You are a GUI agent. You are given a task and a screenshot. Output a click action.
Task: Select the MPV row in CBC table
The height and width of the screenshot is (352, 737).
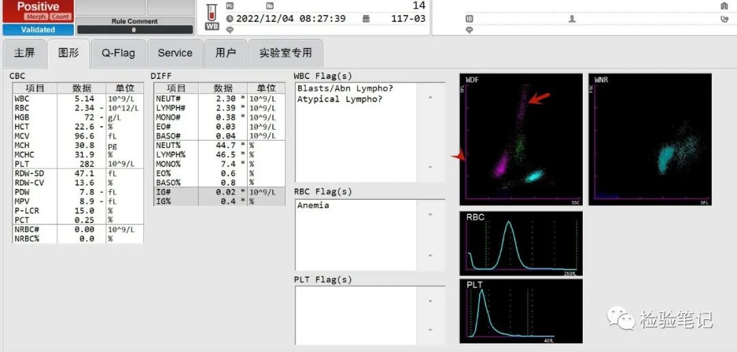pyautogui.click(x=78, y=201)
